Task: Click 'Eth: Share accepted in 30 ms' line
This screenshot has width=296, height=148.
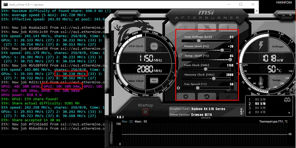Action: click(x=31, y=120)
